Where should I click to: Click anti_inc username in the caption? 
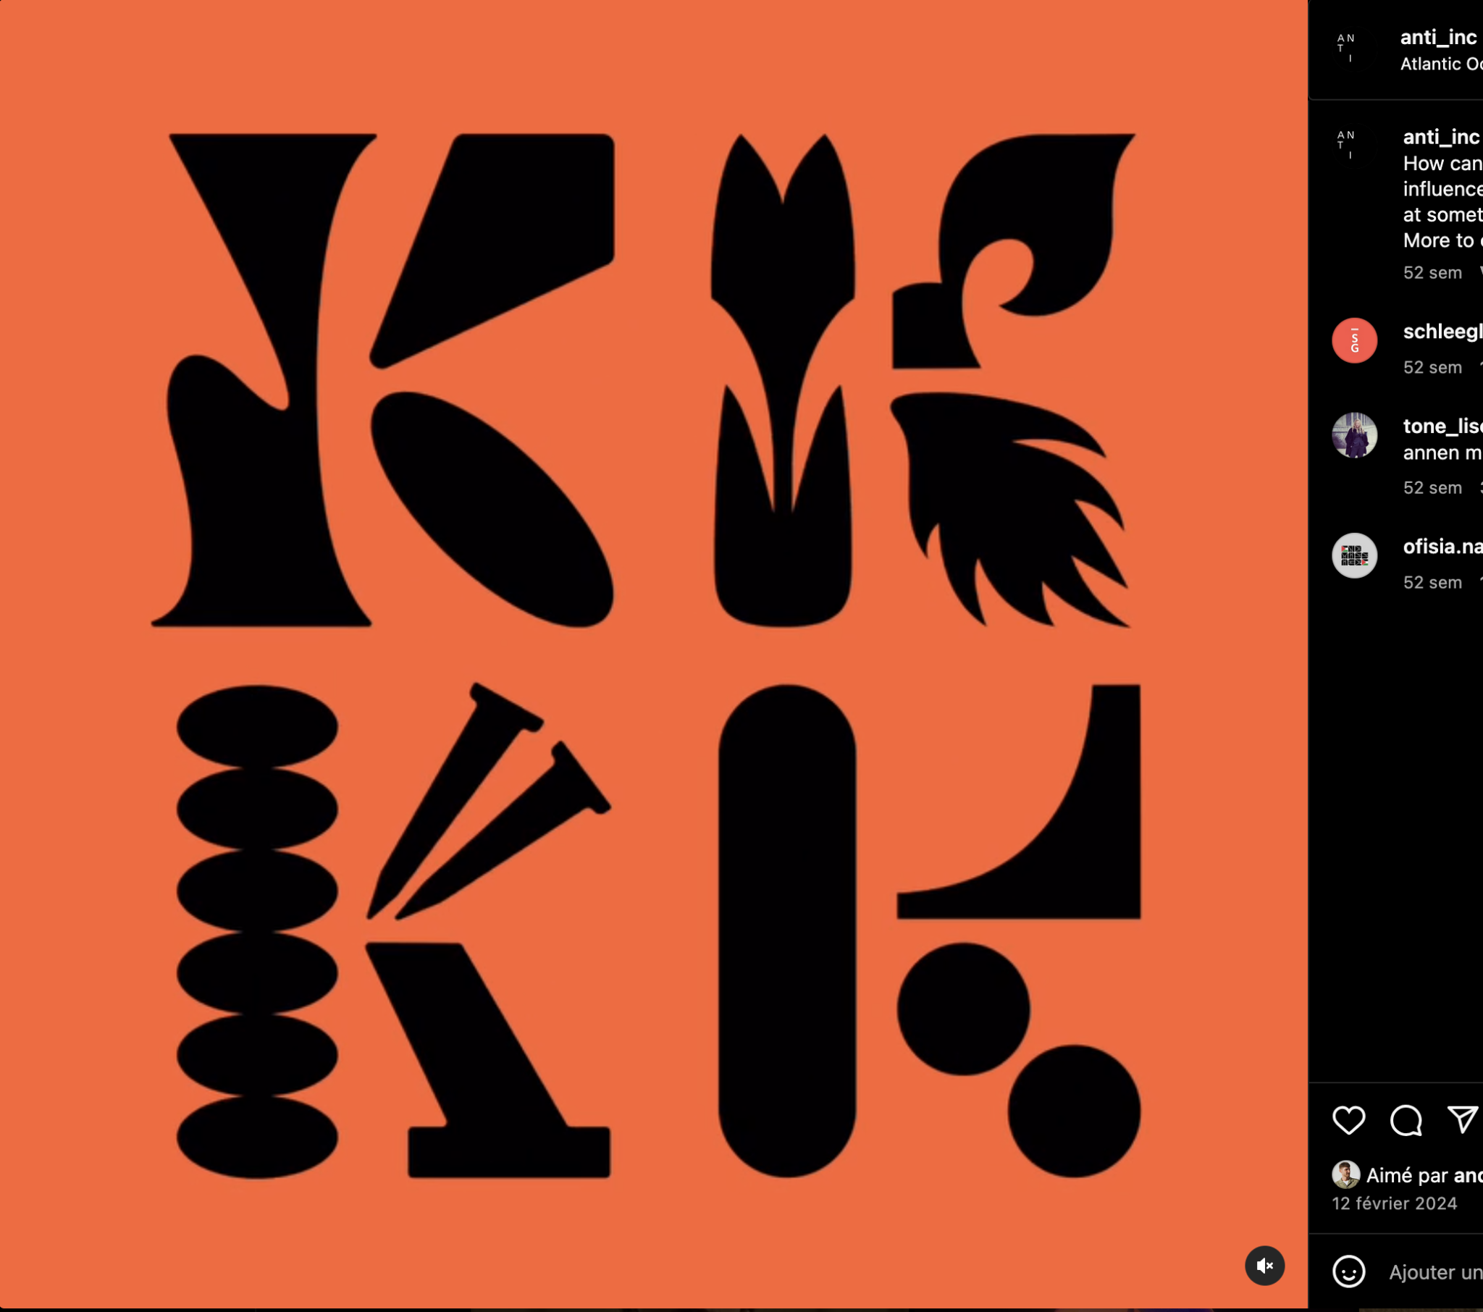[x=1441, y=137]
